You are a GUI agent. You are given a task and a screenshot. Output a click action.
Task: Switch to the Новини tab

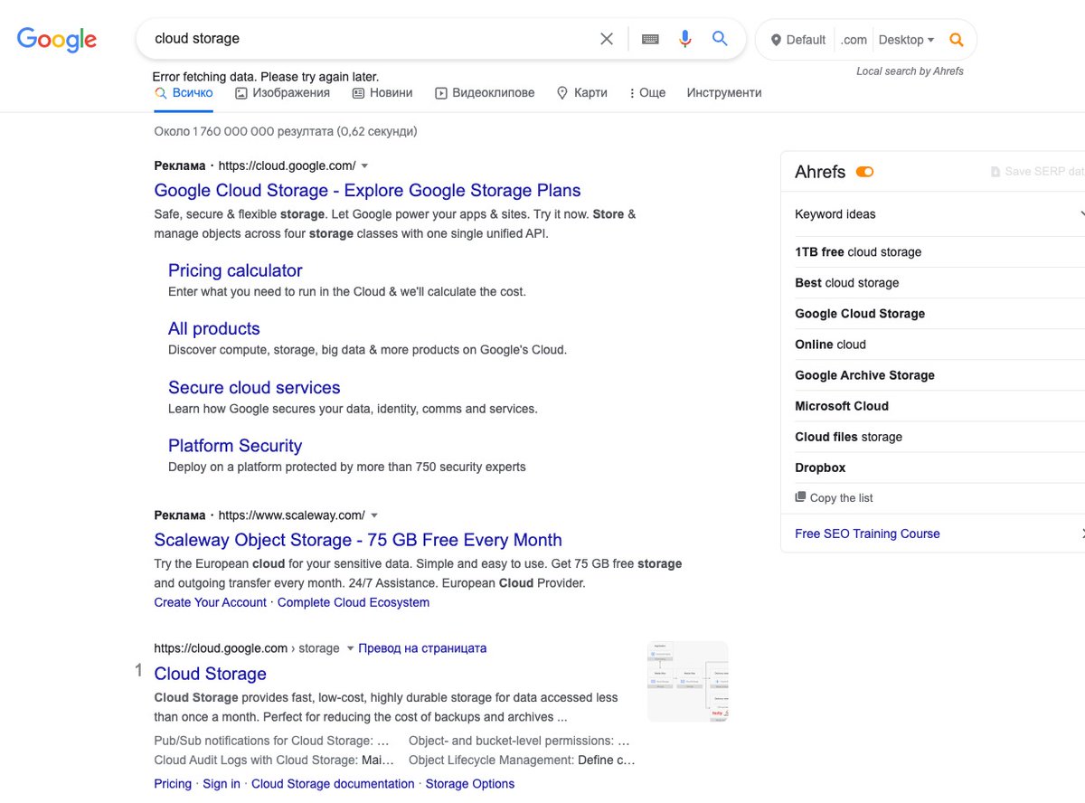[x=382, y=92]
